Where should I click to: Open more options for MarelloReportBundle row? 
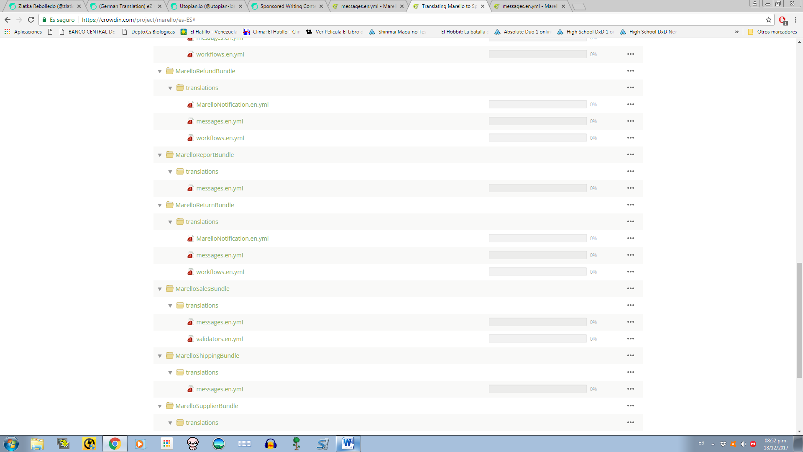(631, 154)
